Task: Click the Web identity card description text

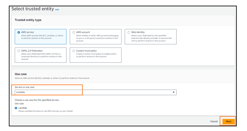Action: click(151, 38)
